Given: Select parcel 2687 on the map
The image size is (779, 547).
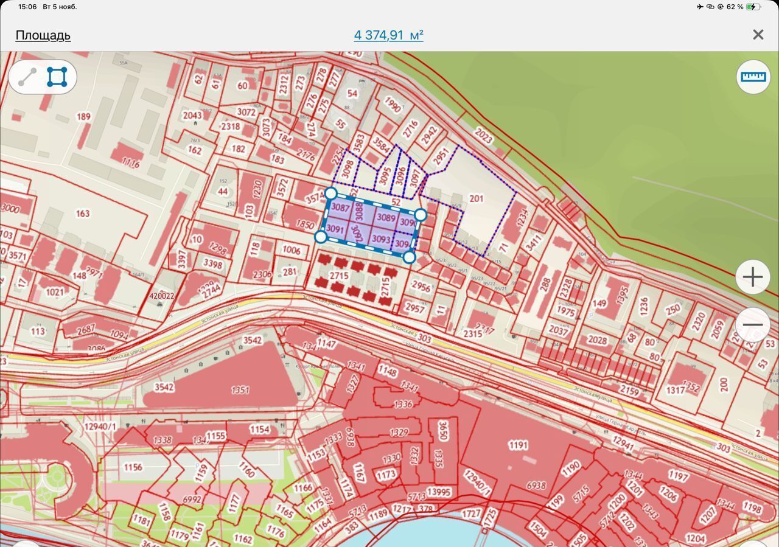Looking at the screenshot, I should coord(86,329).
